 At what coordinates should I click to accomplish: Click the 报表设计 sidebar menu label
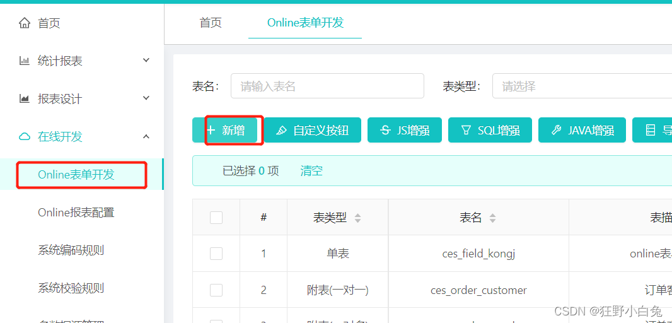coord(60,99)
